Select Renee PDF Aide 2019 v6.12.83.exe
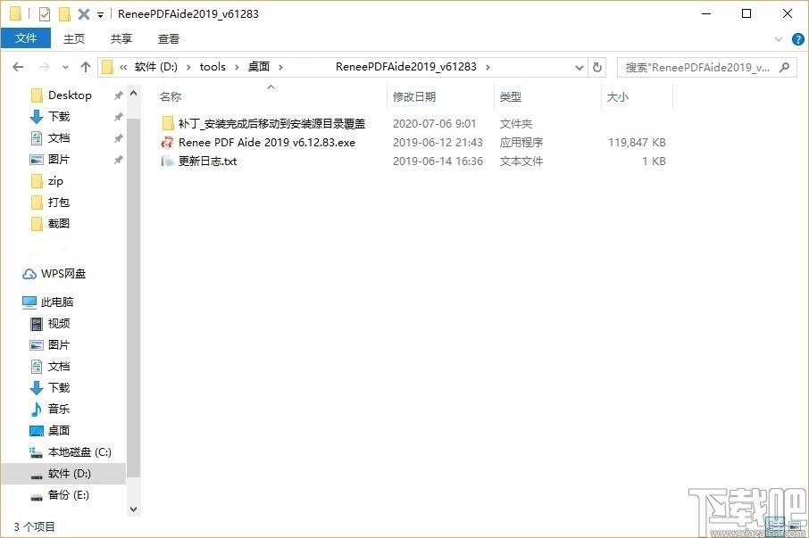 [x=267, y=142]
